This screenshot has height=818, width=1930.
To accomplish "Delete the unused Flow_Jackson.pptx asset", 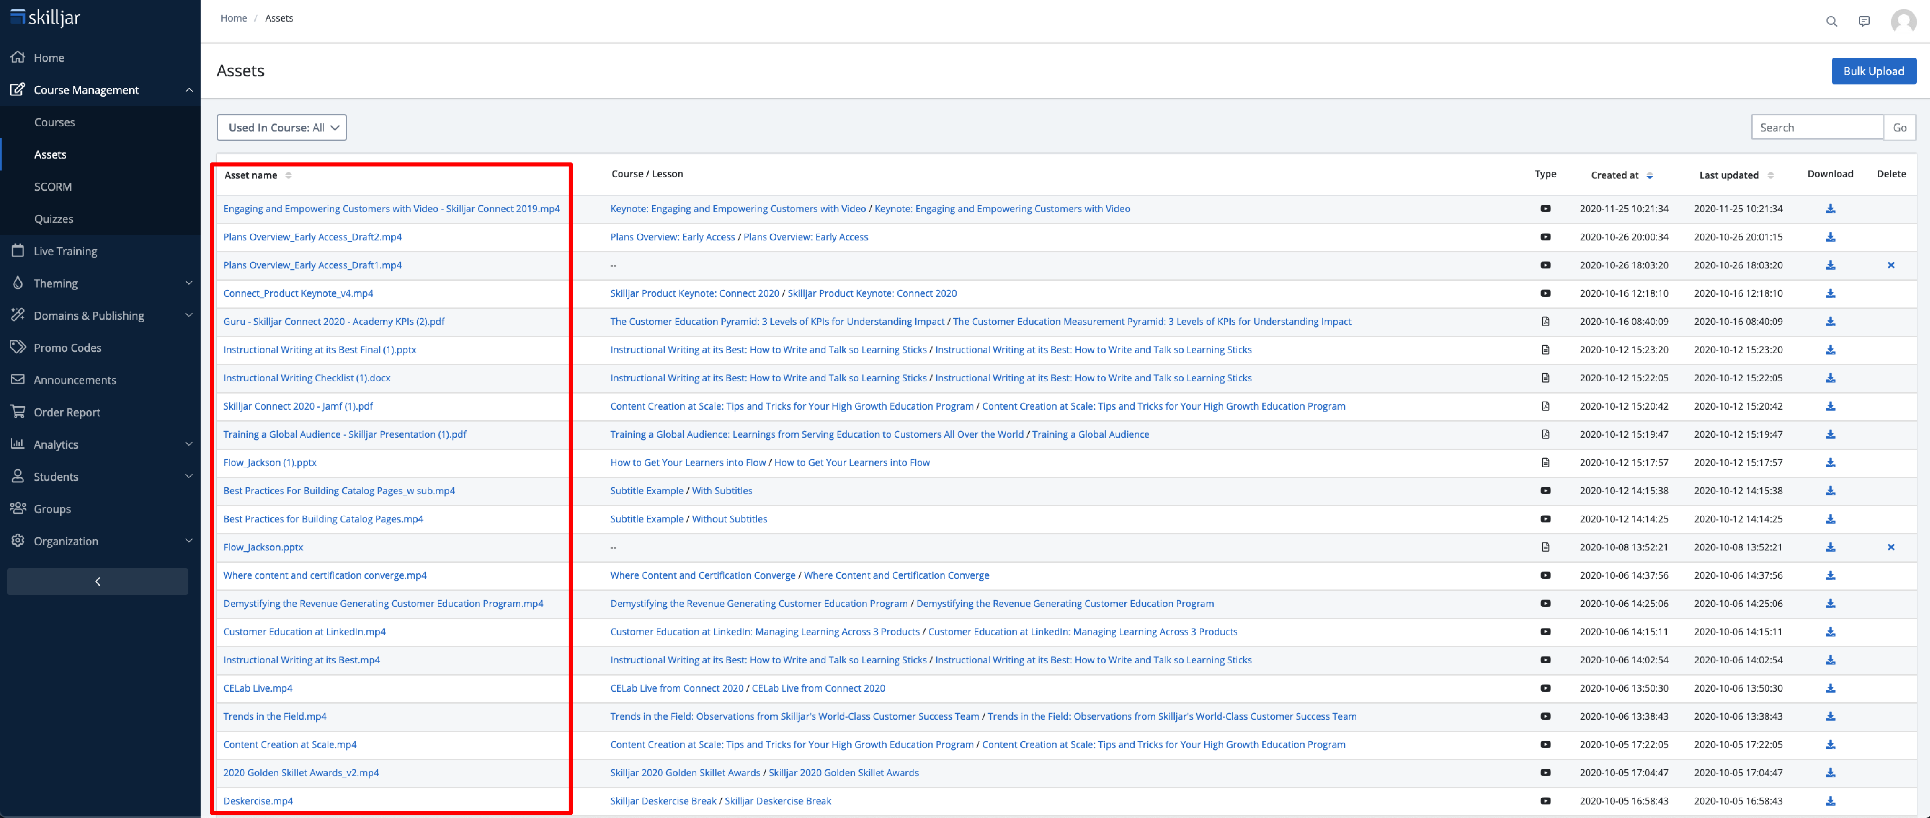I will coord(1890,547).
